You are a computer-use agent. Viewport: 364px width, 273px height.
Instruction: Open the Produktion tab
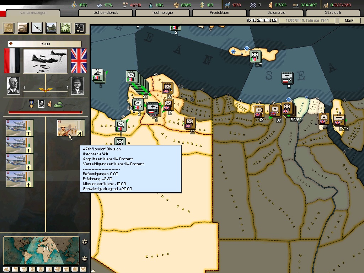pyautogui.click(x=219, y=13)
